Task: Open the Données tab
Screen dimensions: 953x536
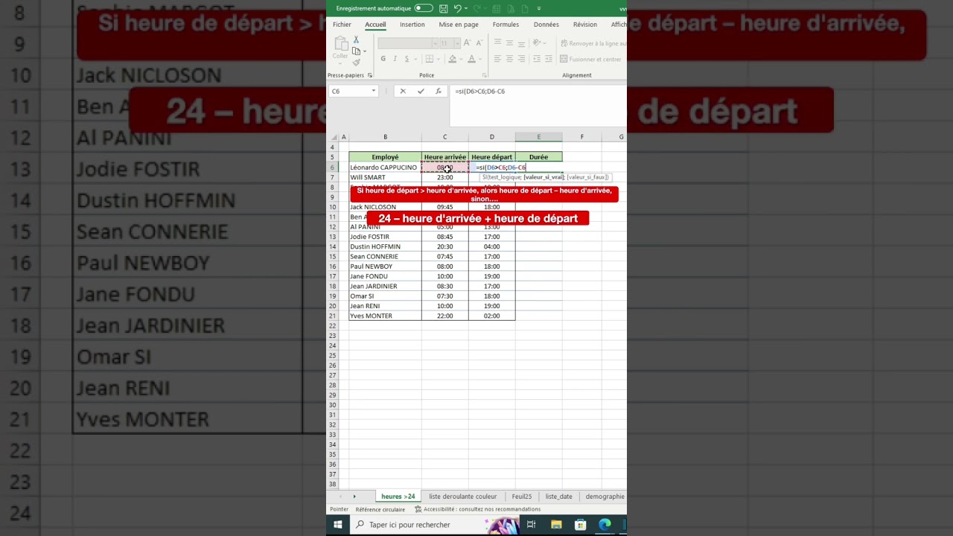Action: tap(546, 25)
